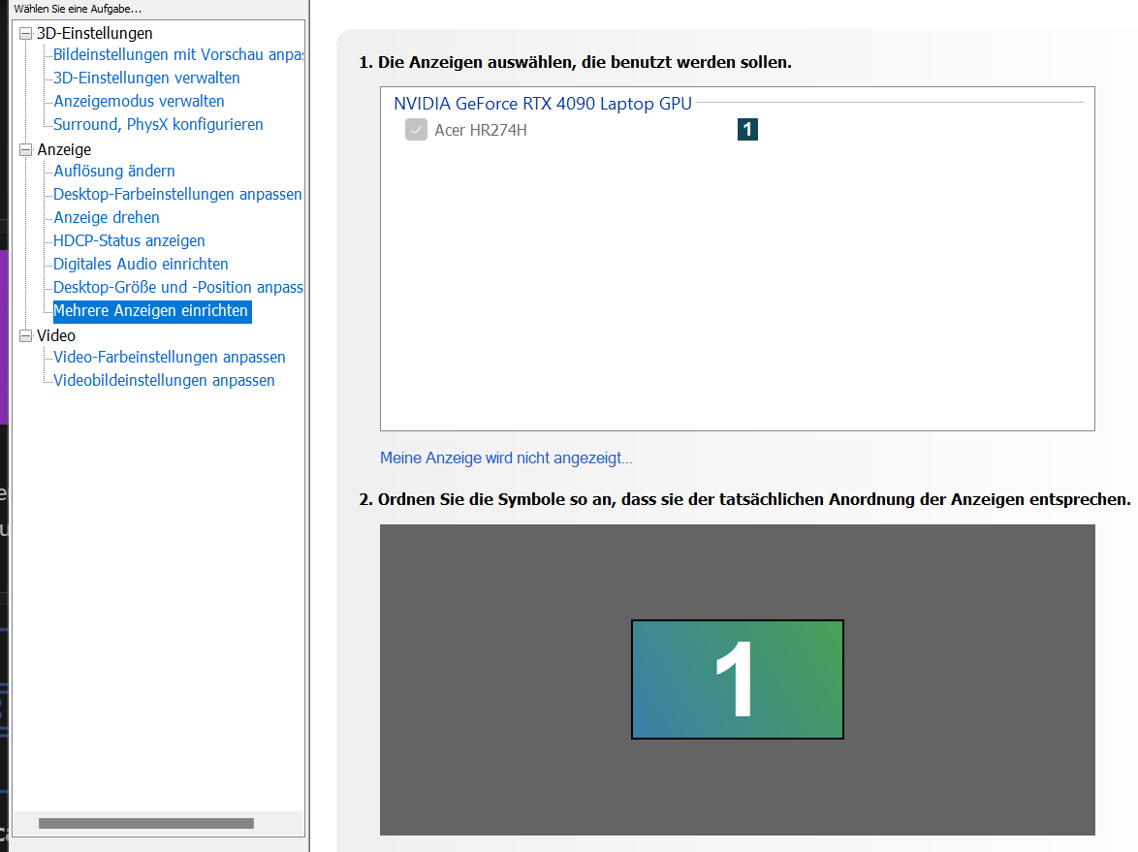Click the sidebar horizontal scrollbar
Screen dimensions: 1138x852
click(x=145, y=822)
